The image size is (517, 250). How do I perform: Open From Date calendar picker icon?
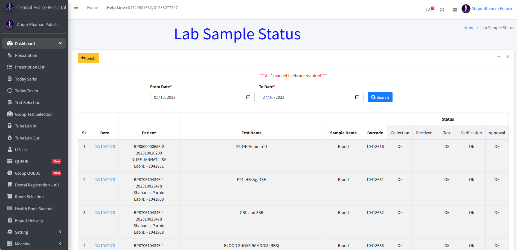248,97
